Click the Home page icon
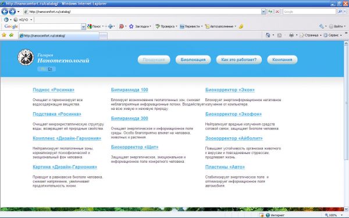349x218 pixels. point(268,35)
